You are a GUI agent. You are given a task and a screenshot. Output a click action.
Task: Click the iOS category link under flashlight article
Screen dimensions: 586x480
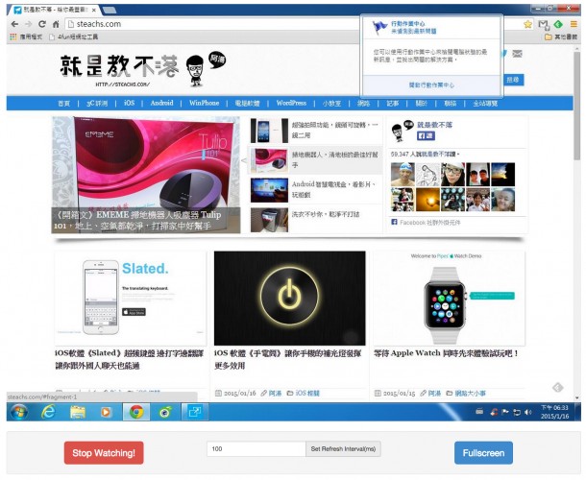(307, 394)
